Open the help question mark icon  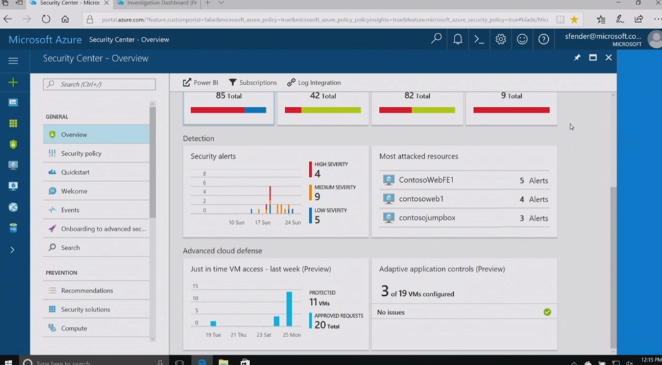click(x=543, y=39)
